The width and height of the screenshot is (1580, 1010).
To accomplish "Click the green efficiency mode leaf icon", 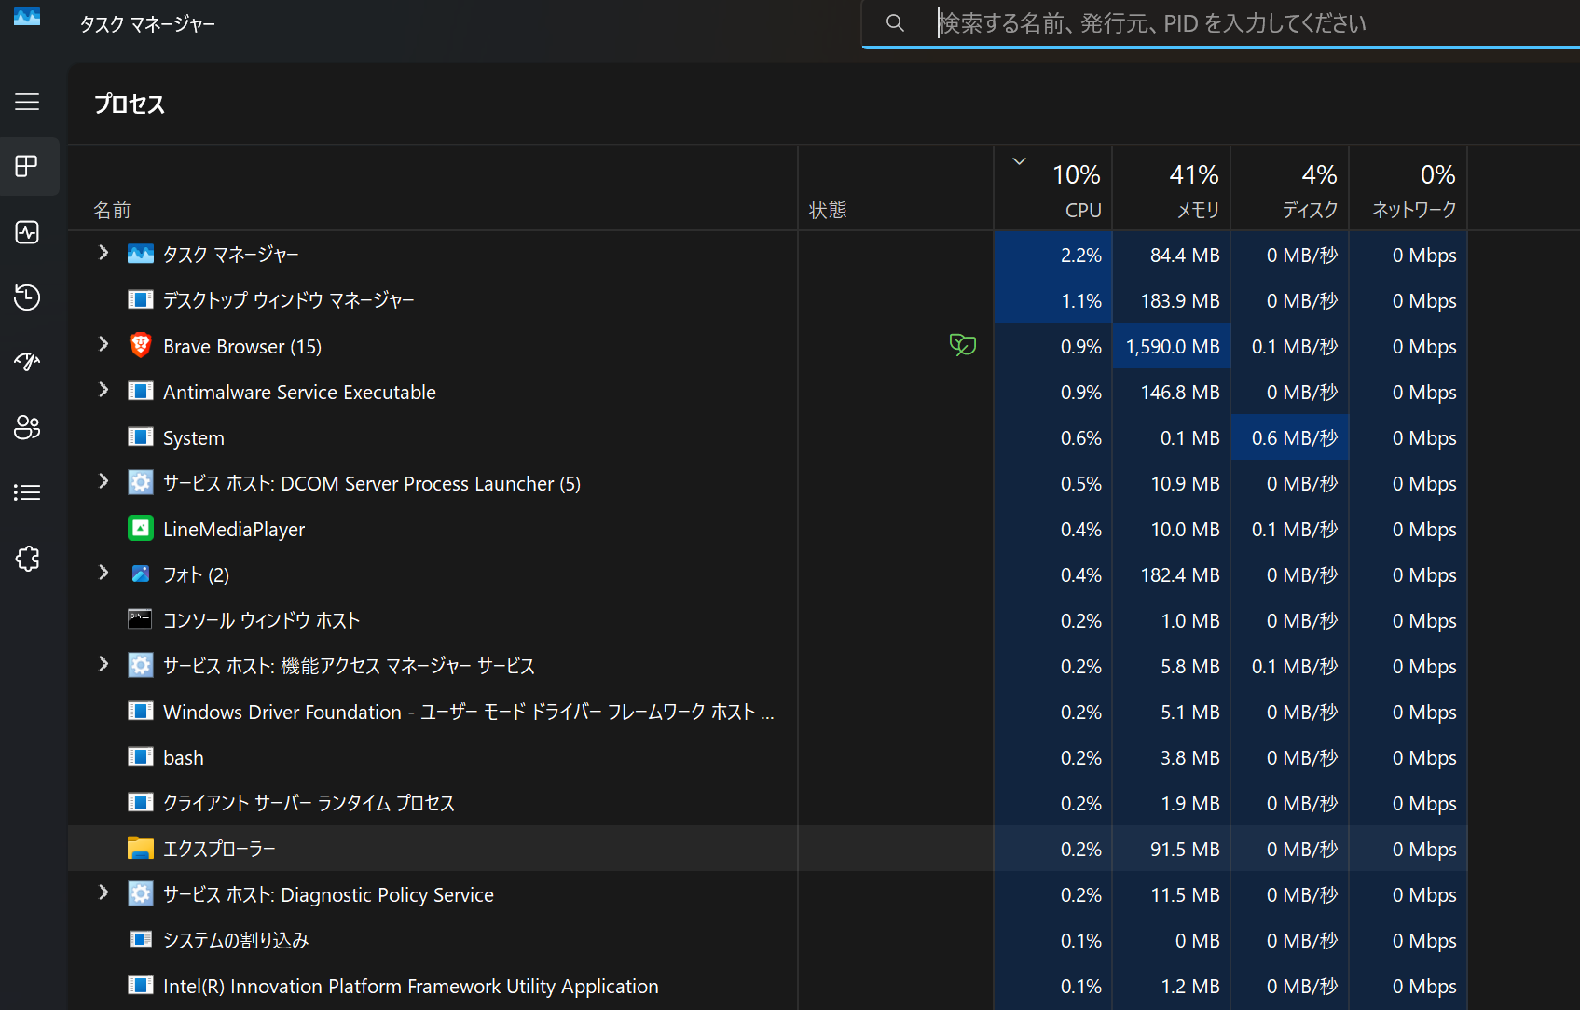I will pyautogui.click(x=963, y=345).
